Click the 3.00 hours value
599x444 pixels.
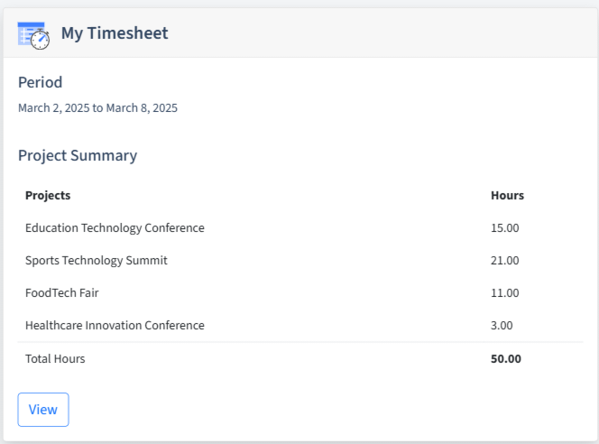point(502,326)
